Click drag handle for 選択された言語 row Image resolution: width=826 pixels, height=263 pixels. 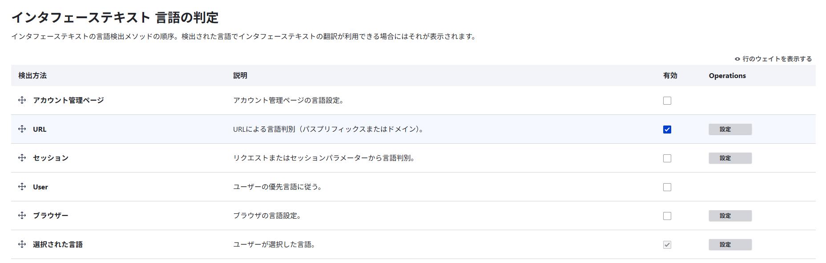coord(22,244)
